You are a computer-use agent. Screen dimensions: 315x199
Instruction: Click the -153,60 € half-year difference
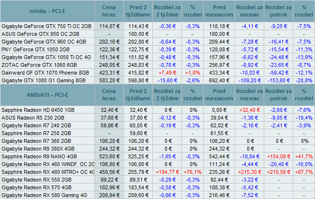279,80
